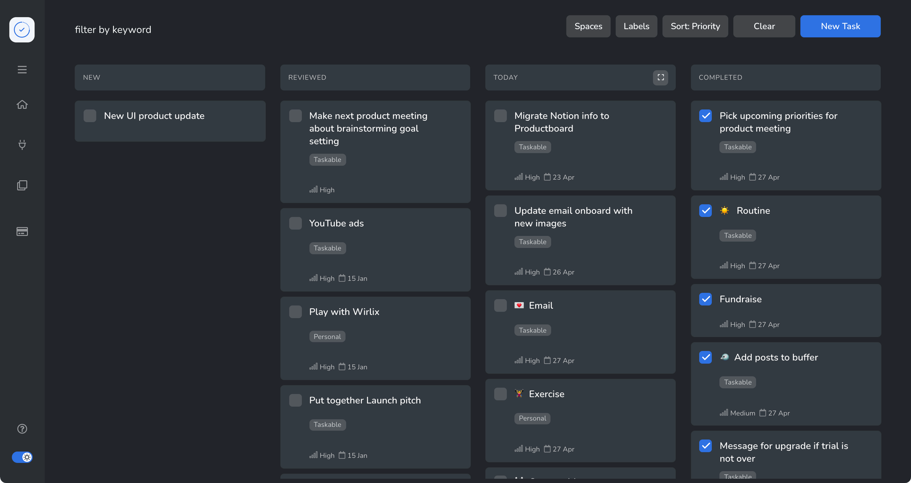The height and width of the screenshot is (483, 911).
Task: Open the Sort: Priority dropdown
Action: coord(695,26)
